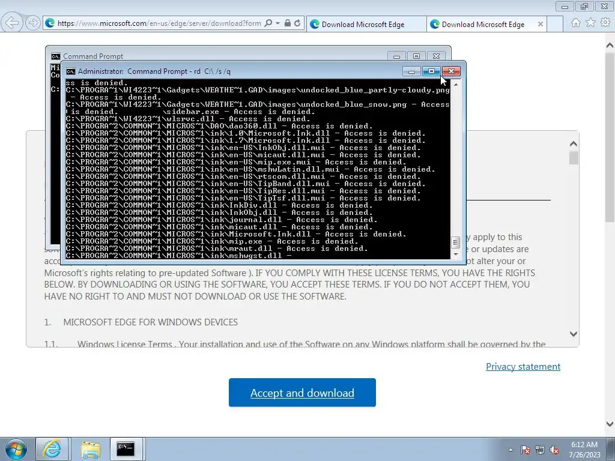Click the dao360.dll Access denied line
The width and height of the screenshot is (615, 461).
[219, 126]
